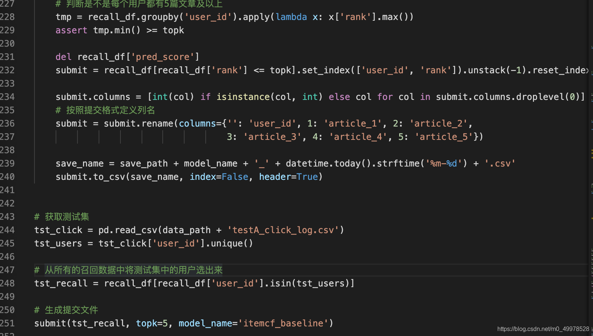Image resolution: width=593 pixels, height=336 pixels.
Task: Click 'groupby' method on line 228
Action: click(160, 17)
